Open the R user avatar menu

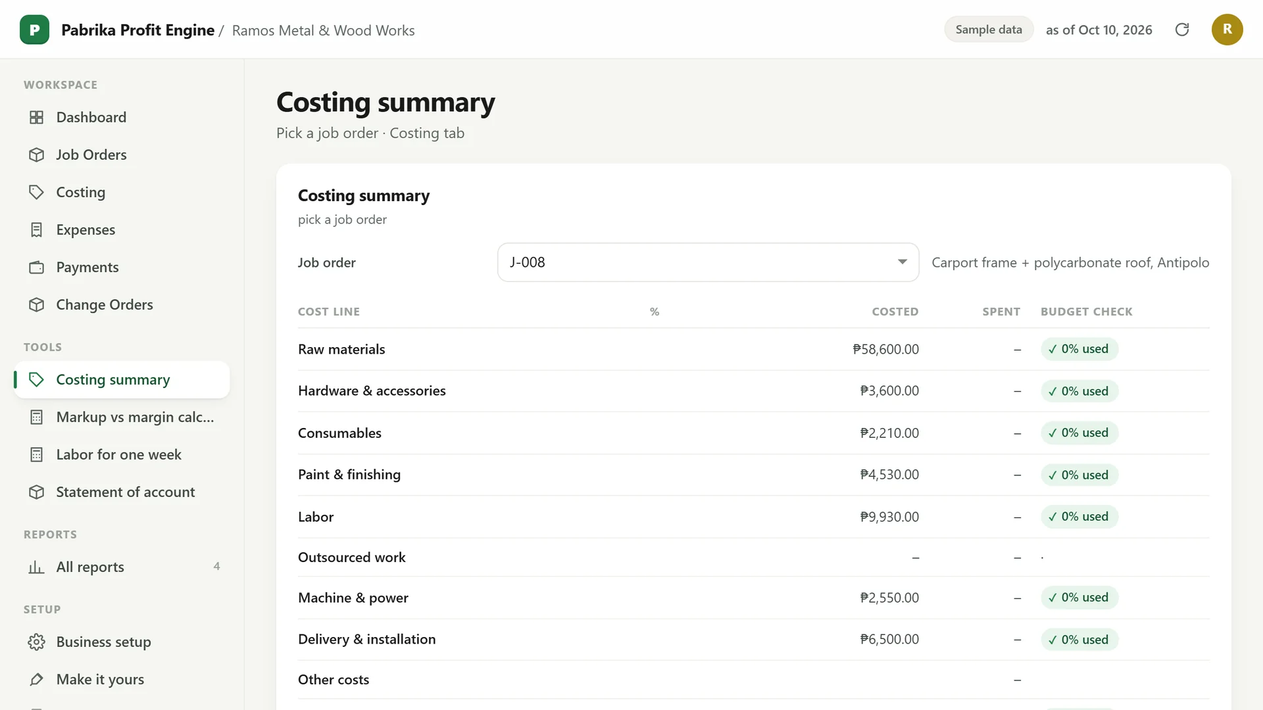[x=1227, y=30]
